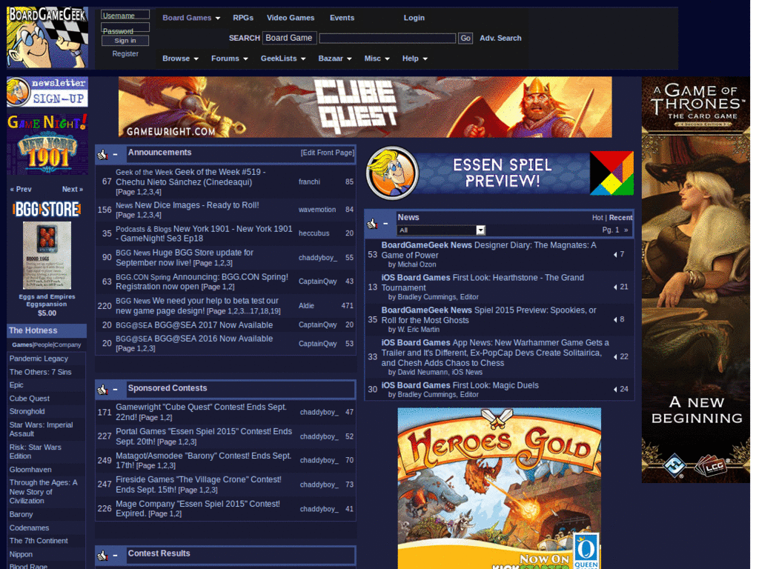This screenshot has width=759, height=569.
Task: Open BGG@SEA 2017 Now Available post
Action: click(x=213, y=325)
